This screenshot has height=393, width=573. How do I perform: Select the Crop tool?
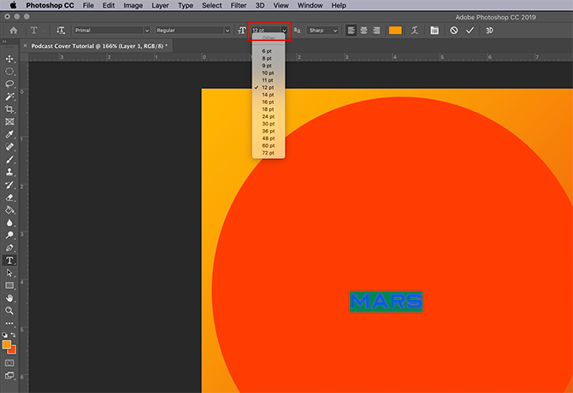10,109
